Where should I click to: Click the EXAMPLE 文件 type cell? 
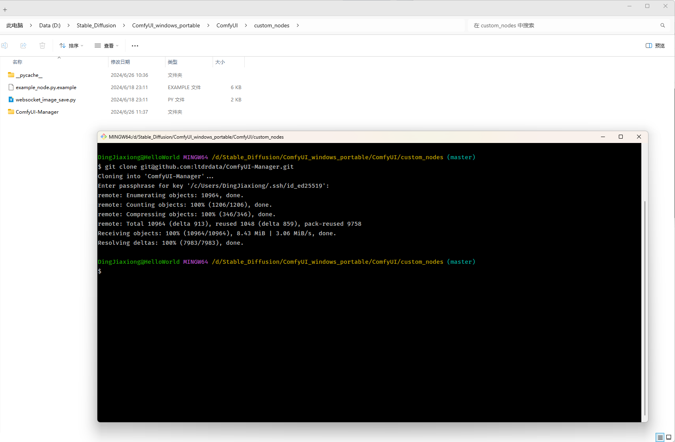[x=184, y=87]
